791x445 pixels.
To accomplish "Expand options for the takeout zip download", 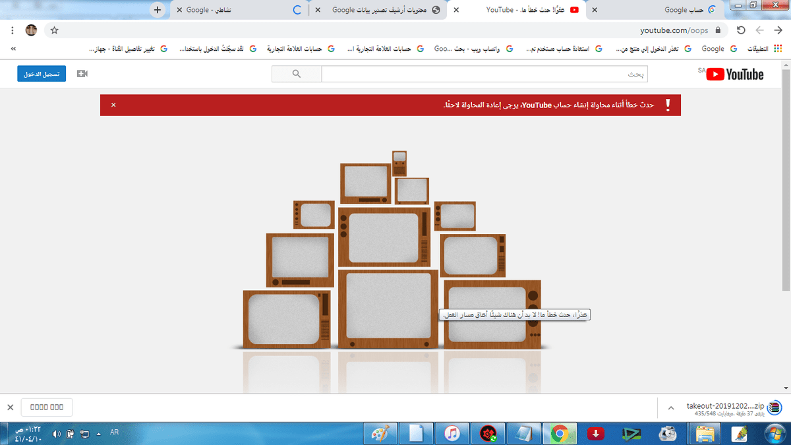I will (671, 407).
